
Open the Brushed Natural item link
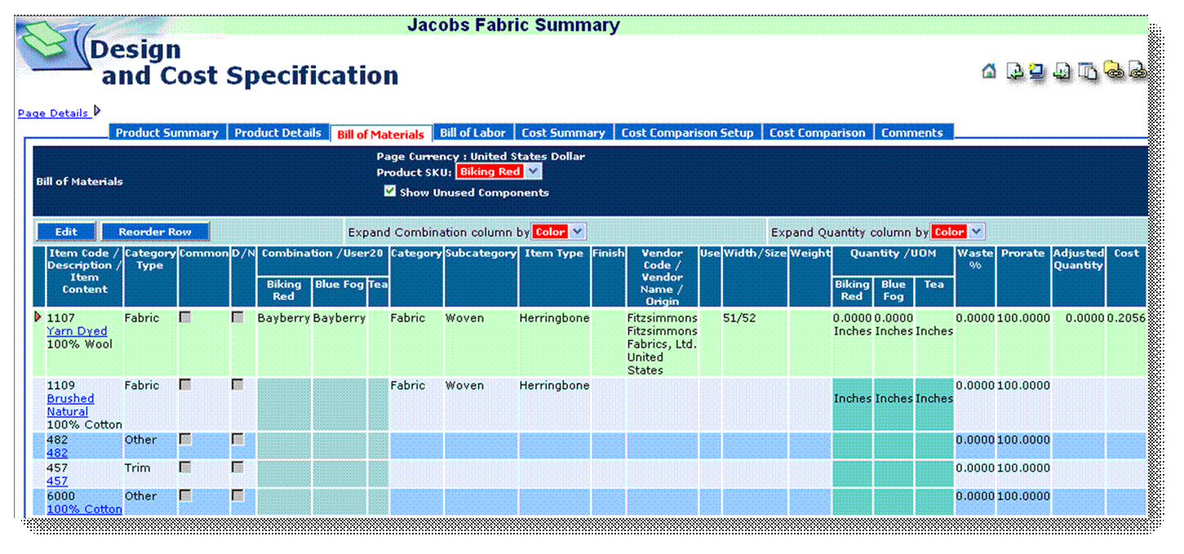pos(70,405)
